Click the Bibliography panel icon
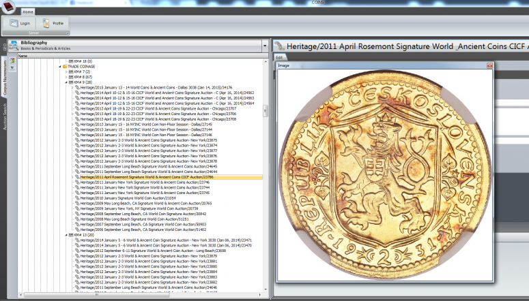The width and height of the screenshot is (529, 301). point(14,45)
